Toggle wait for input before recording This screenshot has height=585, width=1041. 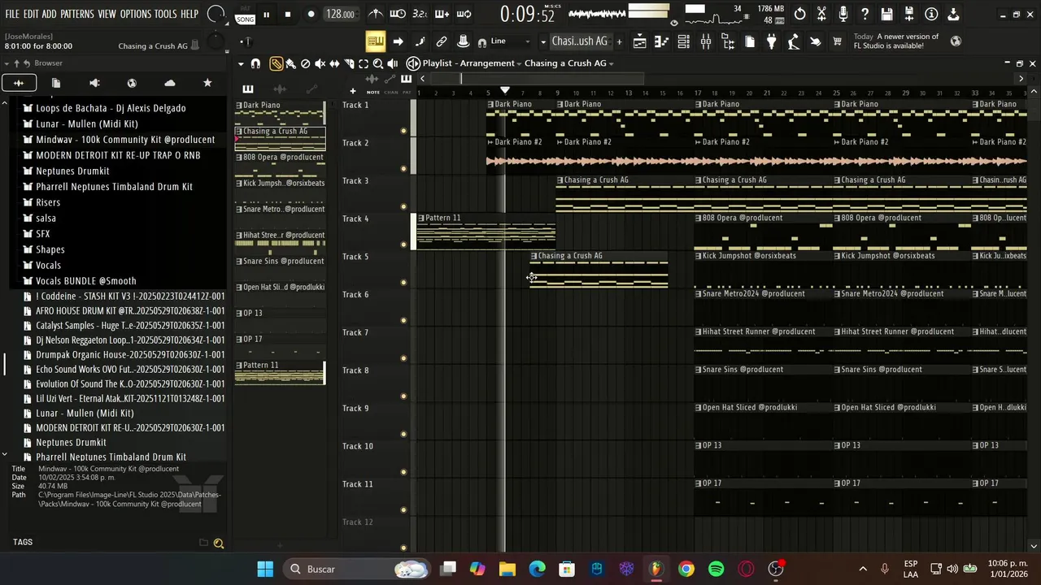(398, 14)
